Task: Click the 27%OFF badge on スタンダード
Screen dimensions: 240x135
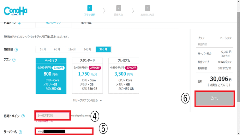Action: click(95, 68)
